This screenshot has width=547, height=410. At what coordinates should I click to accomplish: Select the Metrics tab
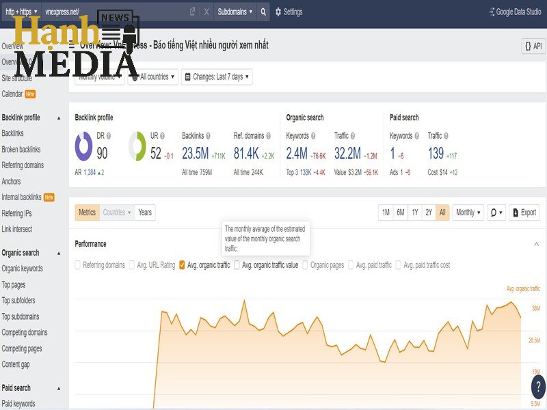88,213
